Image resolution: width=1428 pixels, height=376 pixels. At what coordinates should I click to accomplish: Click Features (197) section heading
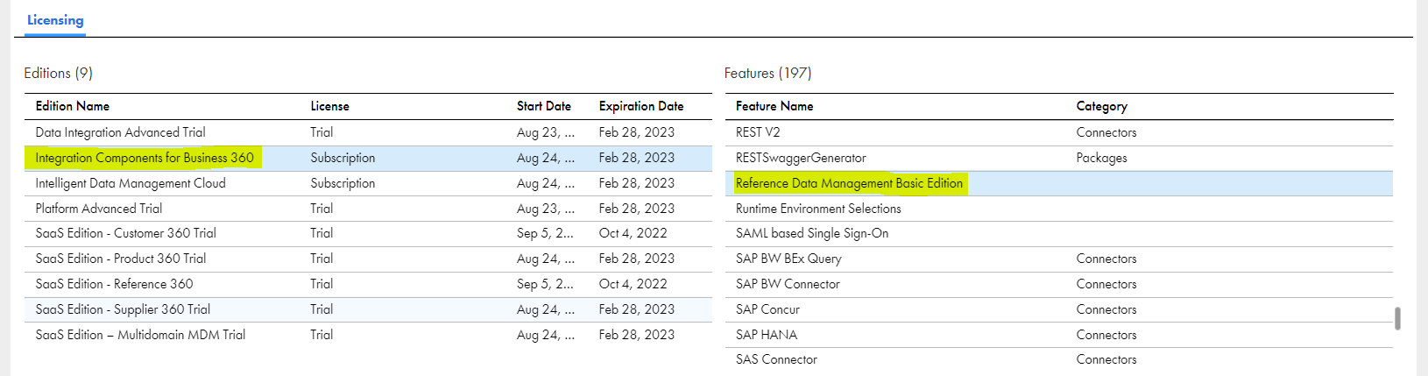768,74
